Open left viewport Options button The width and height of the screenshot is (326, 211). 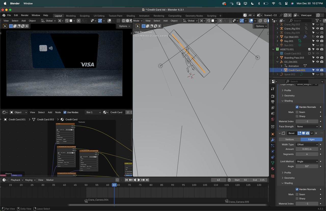(124, 26)
